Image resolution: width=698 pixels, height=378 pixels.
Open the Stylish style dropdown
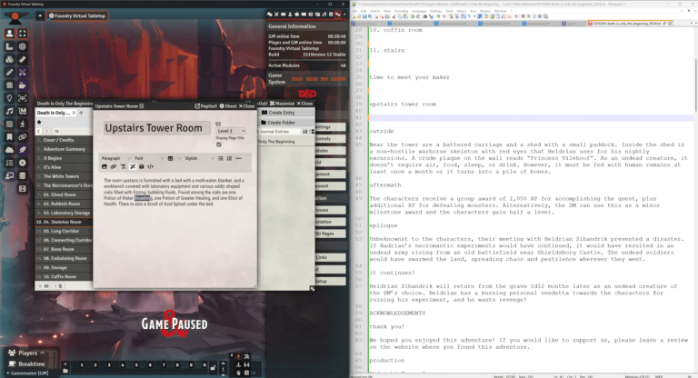[199, 158]
